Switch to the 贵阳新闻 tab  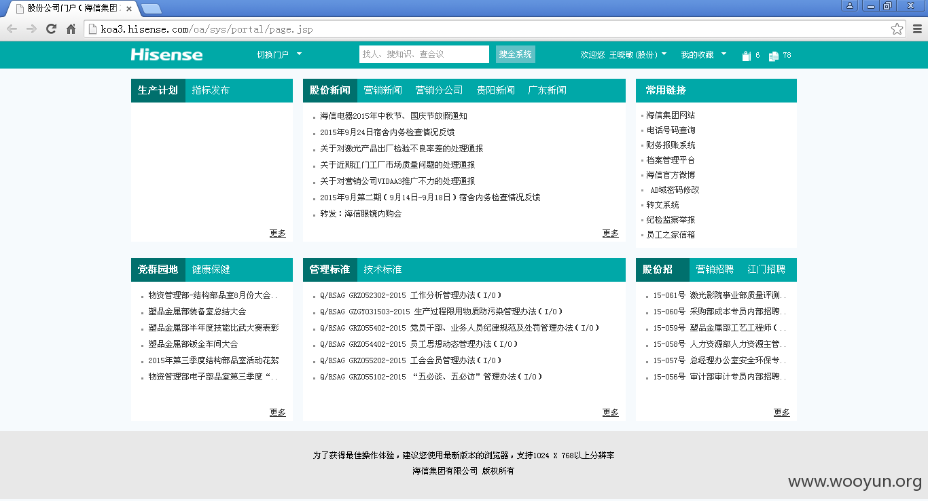click(495, 90)
